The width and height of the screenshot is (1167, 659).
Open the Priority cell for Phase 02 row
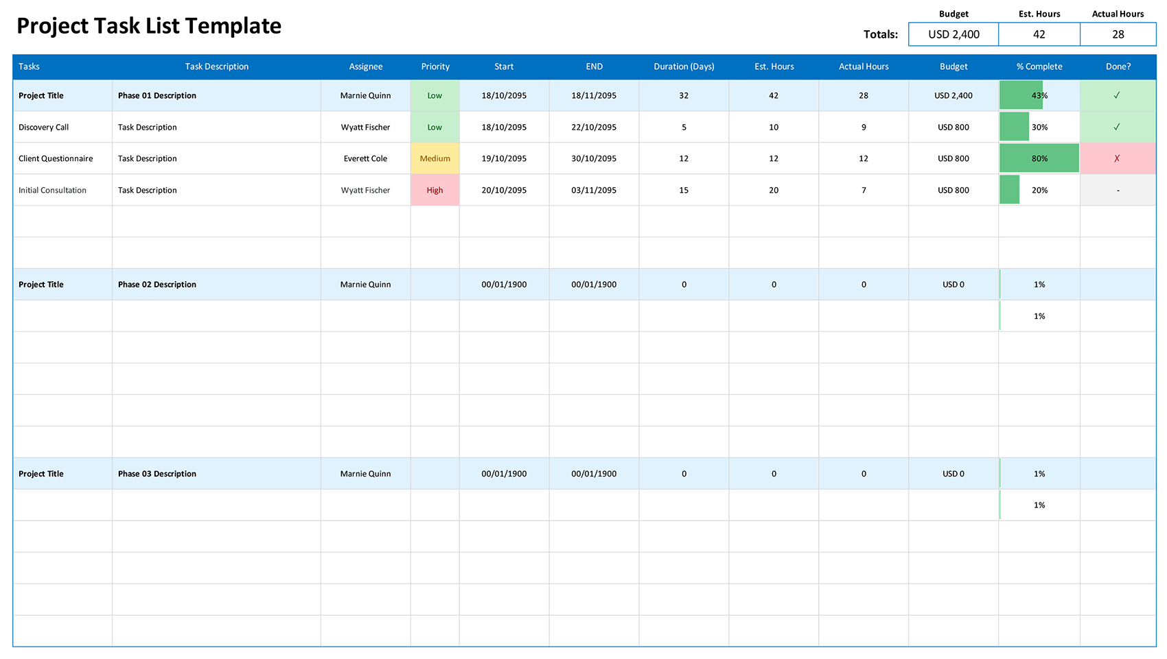[x=435, y=284]
